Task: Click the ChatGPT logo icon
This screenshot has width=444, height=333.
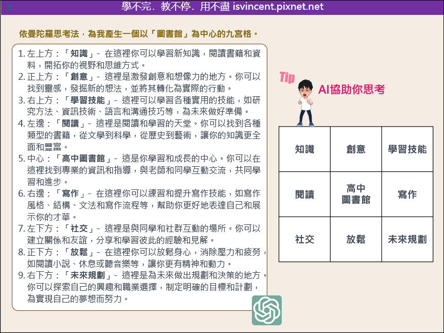Action: click(x=267, y=310)
